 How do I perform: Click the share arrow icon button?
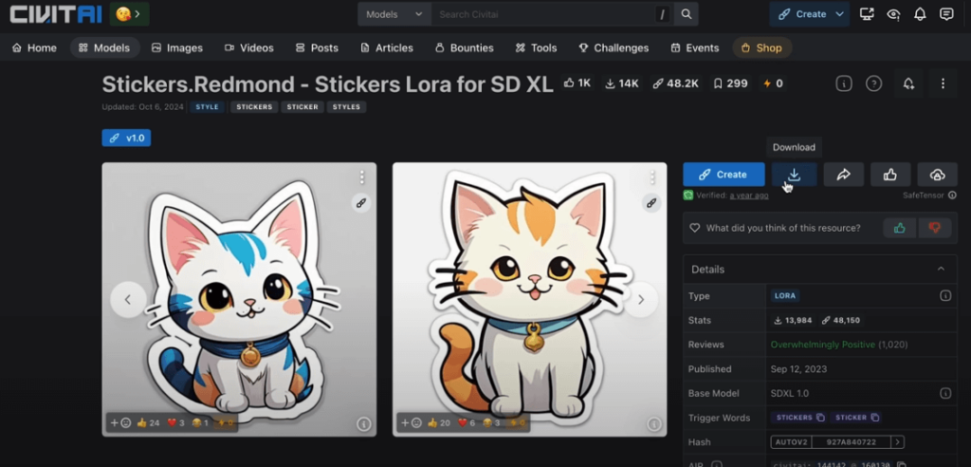click(843, 175)
